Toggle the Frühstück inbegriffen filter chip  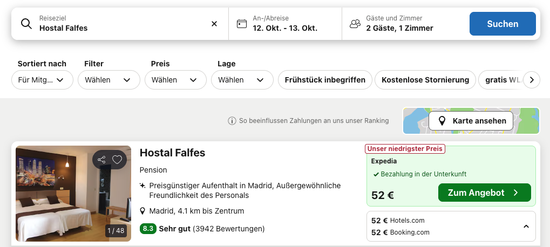[x=325, y=80]
